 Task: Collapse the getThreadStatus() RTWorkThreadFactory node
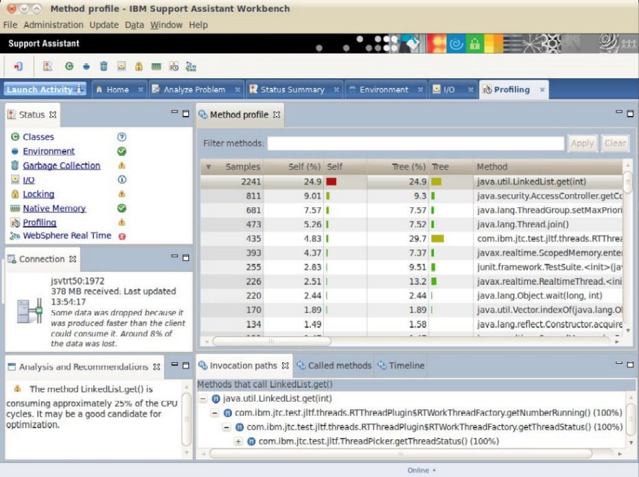(226, 428)
